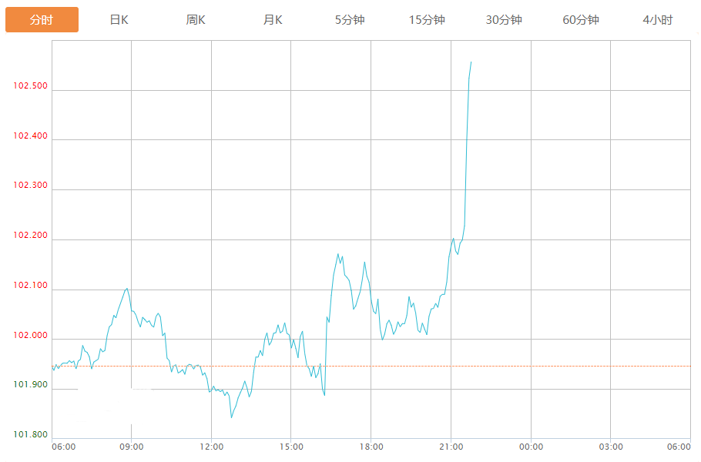Open the 周K weekly chart tab
The height and width of the screenshot is (462, 701).
click(x=196, y=20)
